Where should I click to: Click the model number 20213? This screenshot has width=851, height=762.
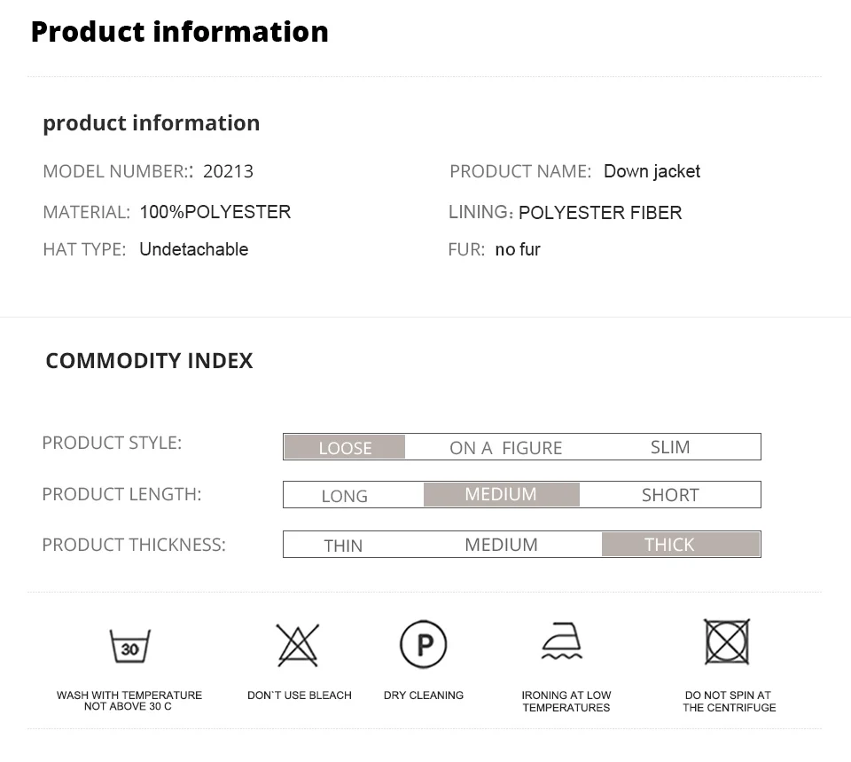point(228,171)
